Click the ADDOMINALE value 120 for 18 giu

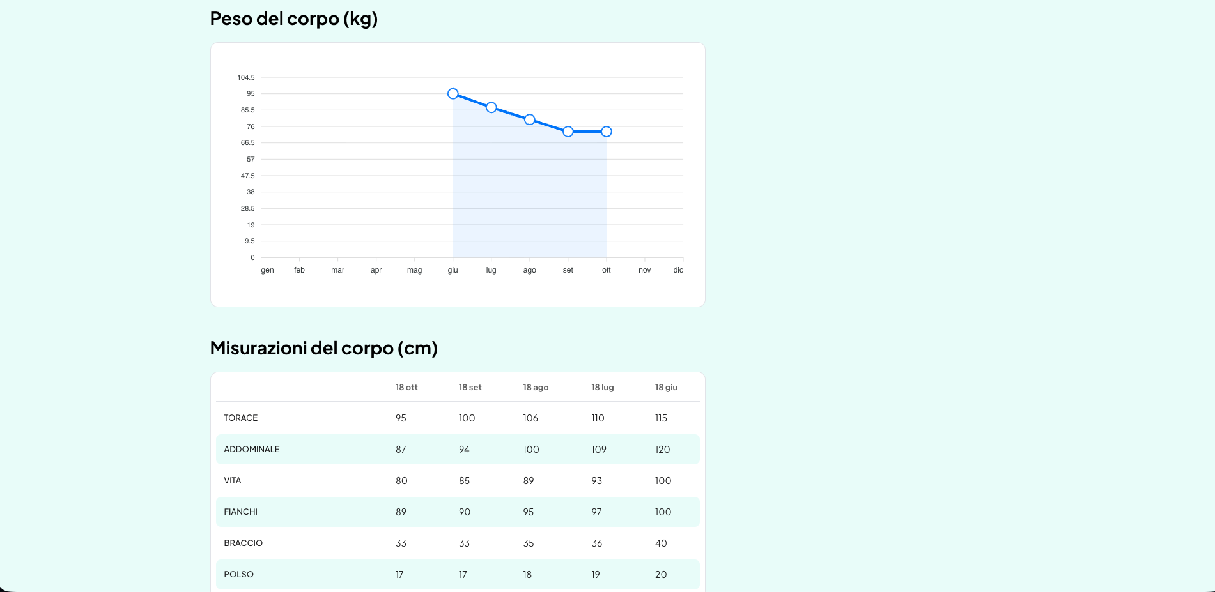662,450
